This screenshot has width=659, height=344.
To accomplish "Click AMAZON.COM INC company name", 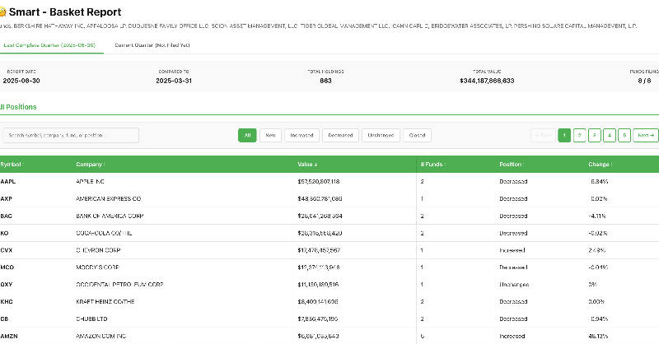I will 100,336.
